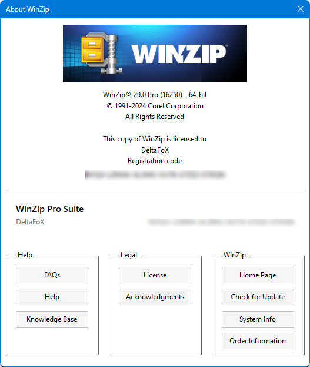Image resolution: width=310 pixels, height=367 pixels.
Task: Click the file cabinet clamp logo icon
Action: [x=102, y=54]
